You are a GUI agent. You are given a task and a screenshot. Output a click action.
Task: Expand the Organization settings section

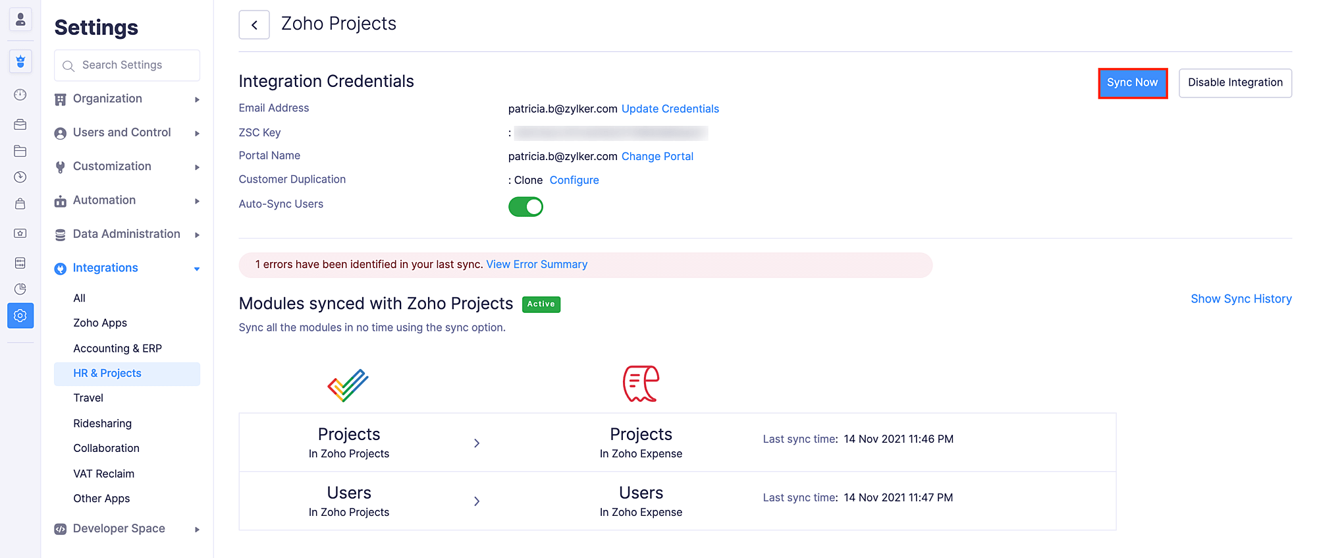tap(127, 99)
